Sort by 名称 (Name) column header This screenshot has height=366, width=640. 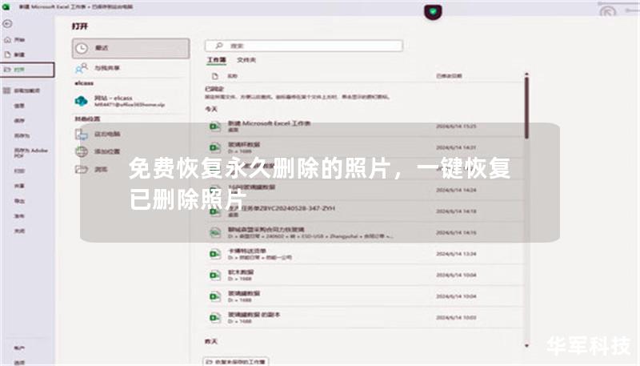coord(233,75)
